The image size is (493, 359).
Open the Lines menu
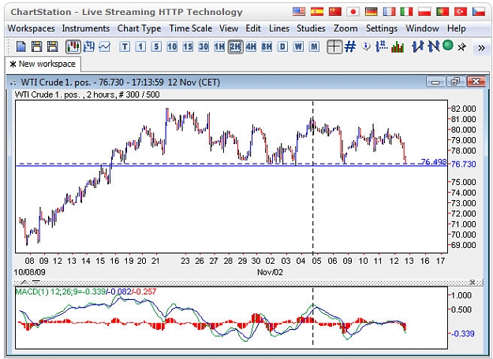[x=279, y=28]
